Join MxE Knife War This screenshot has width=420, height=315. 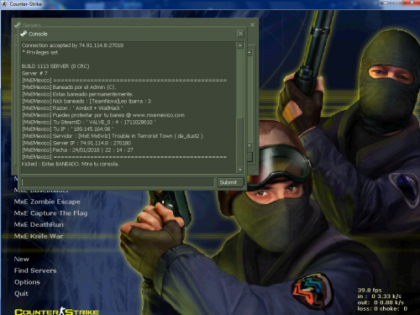coord(39,236)
